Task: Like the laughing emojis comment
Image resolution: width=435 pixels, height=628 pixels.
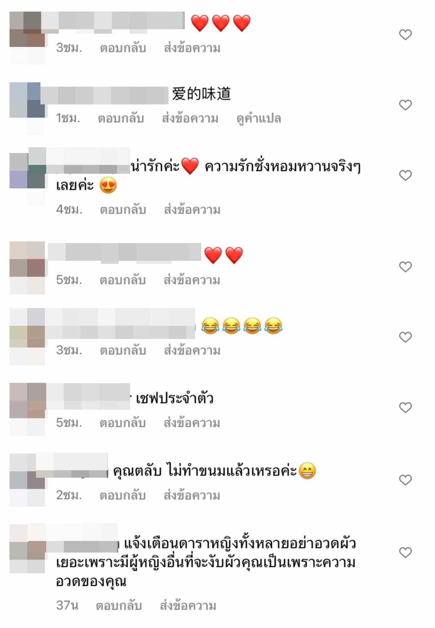Action: (405, 337)
